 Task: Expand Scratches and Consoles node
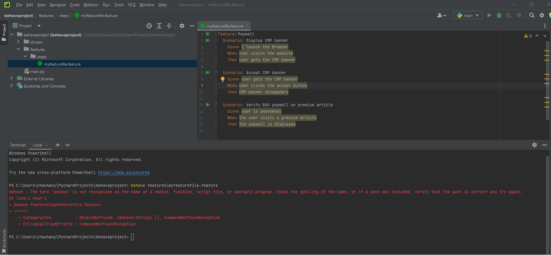[x=12, y=86]
